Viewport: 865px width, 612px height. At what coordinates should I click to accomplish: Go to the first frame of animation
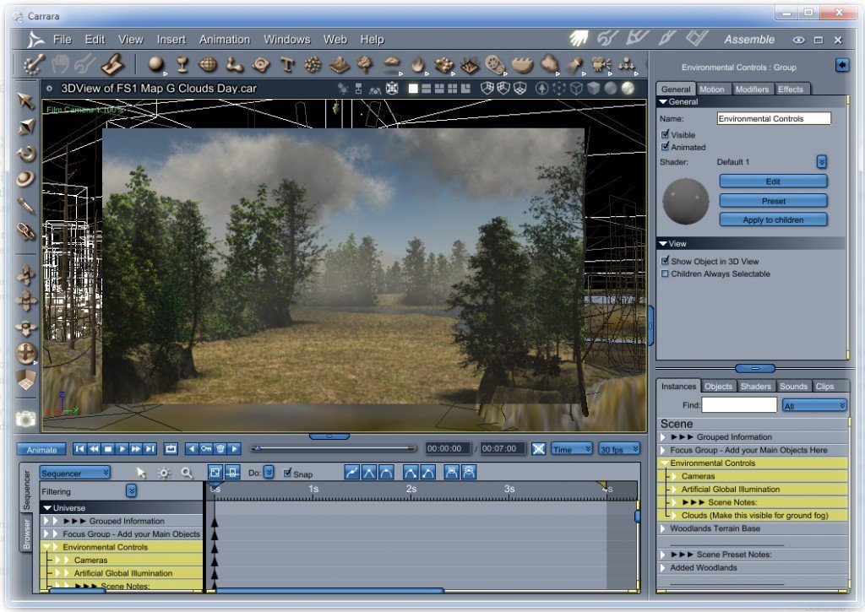point(80,449)
